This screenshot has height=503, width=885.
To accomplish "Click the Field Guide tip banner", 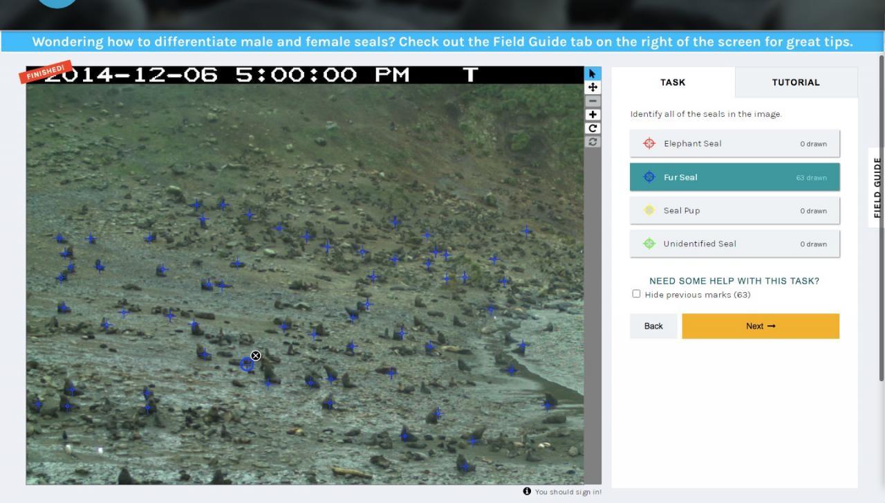I will (442, 42).
